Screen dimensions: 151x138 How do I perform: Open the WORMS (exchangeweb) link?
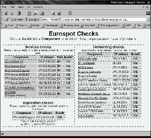(x=19, y=88)
